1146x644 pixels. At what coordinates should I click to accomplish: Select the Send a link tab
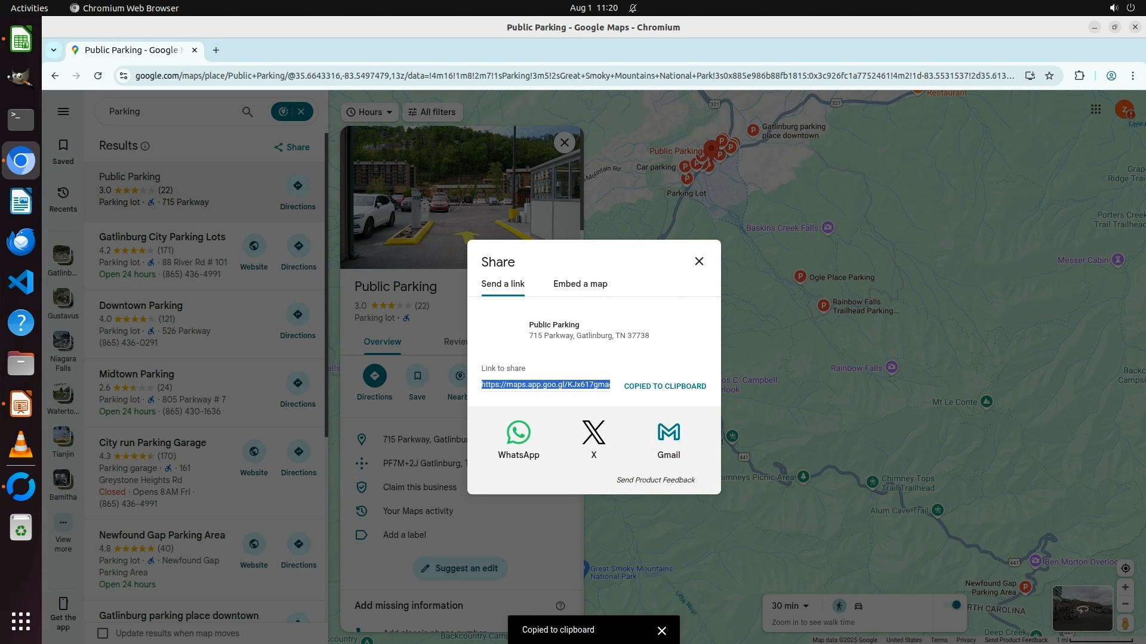tap(503, 284)
